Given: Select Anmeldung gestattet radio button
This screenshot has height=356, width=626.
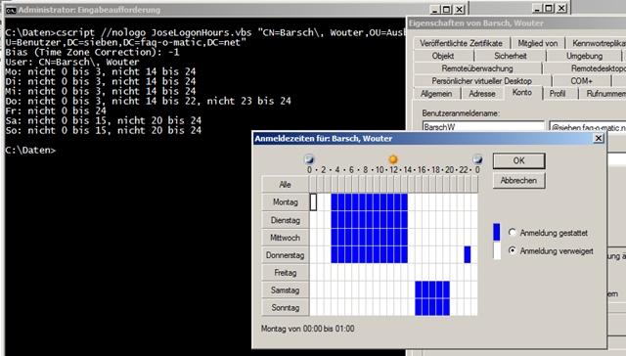Looking at the screenshot, I should tap(513, 232).
